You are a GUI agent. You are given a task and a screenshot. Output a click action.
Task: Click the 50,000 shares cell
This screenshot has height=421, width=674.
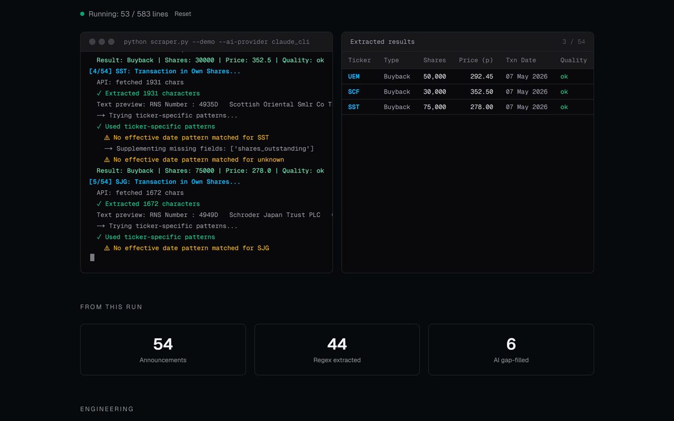(434, 76)
